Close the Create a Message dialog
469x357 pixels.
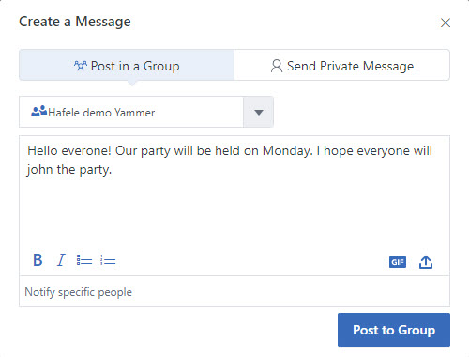[446, 23]
